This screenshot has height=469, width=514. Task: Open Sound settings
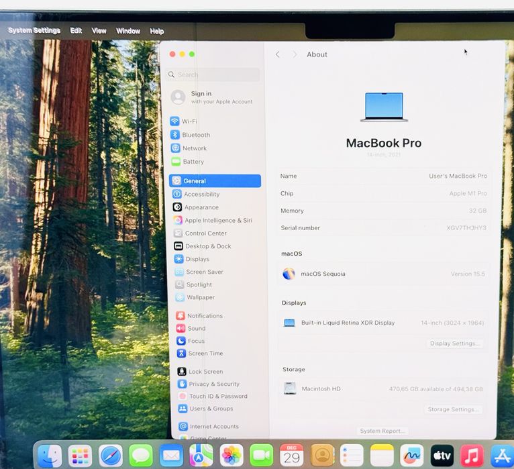click(191, 328)
